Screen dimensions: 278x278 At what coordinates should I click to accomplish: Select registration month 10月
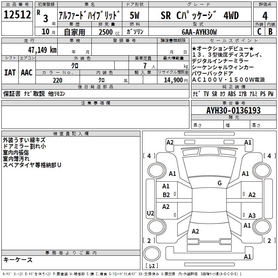(x=49, y=32)
